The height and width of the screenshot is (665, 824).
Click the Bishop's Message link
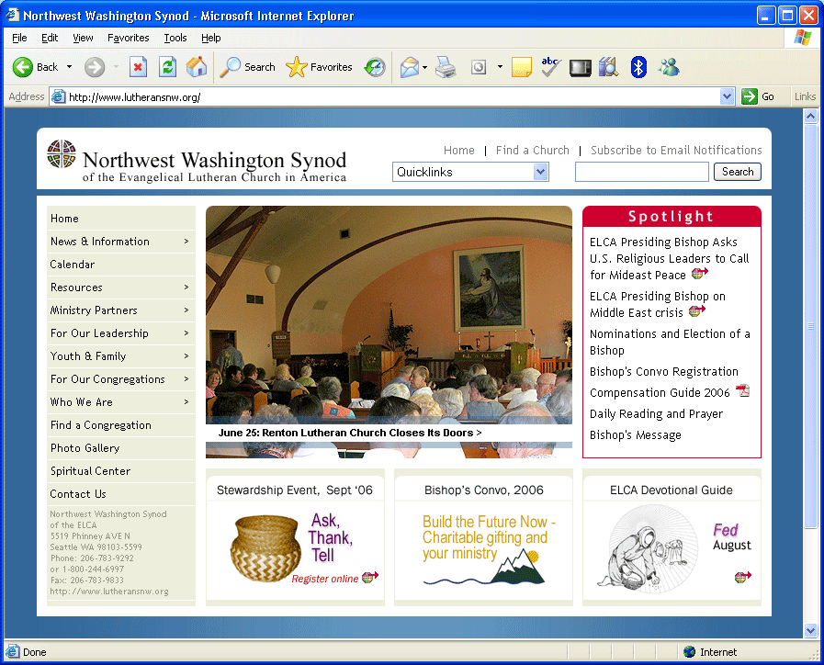[x=635, y=435]
